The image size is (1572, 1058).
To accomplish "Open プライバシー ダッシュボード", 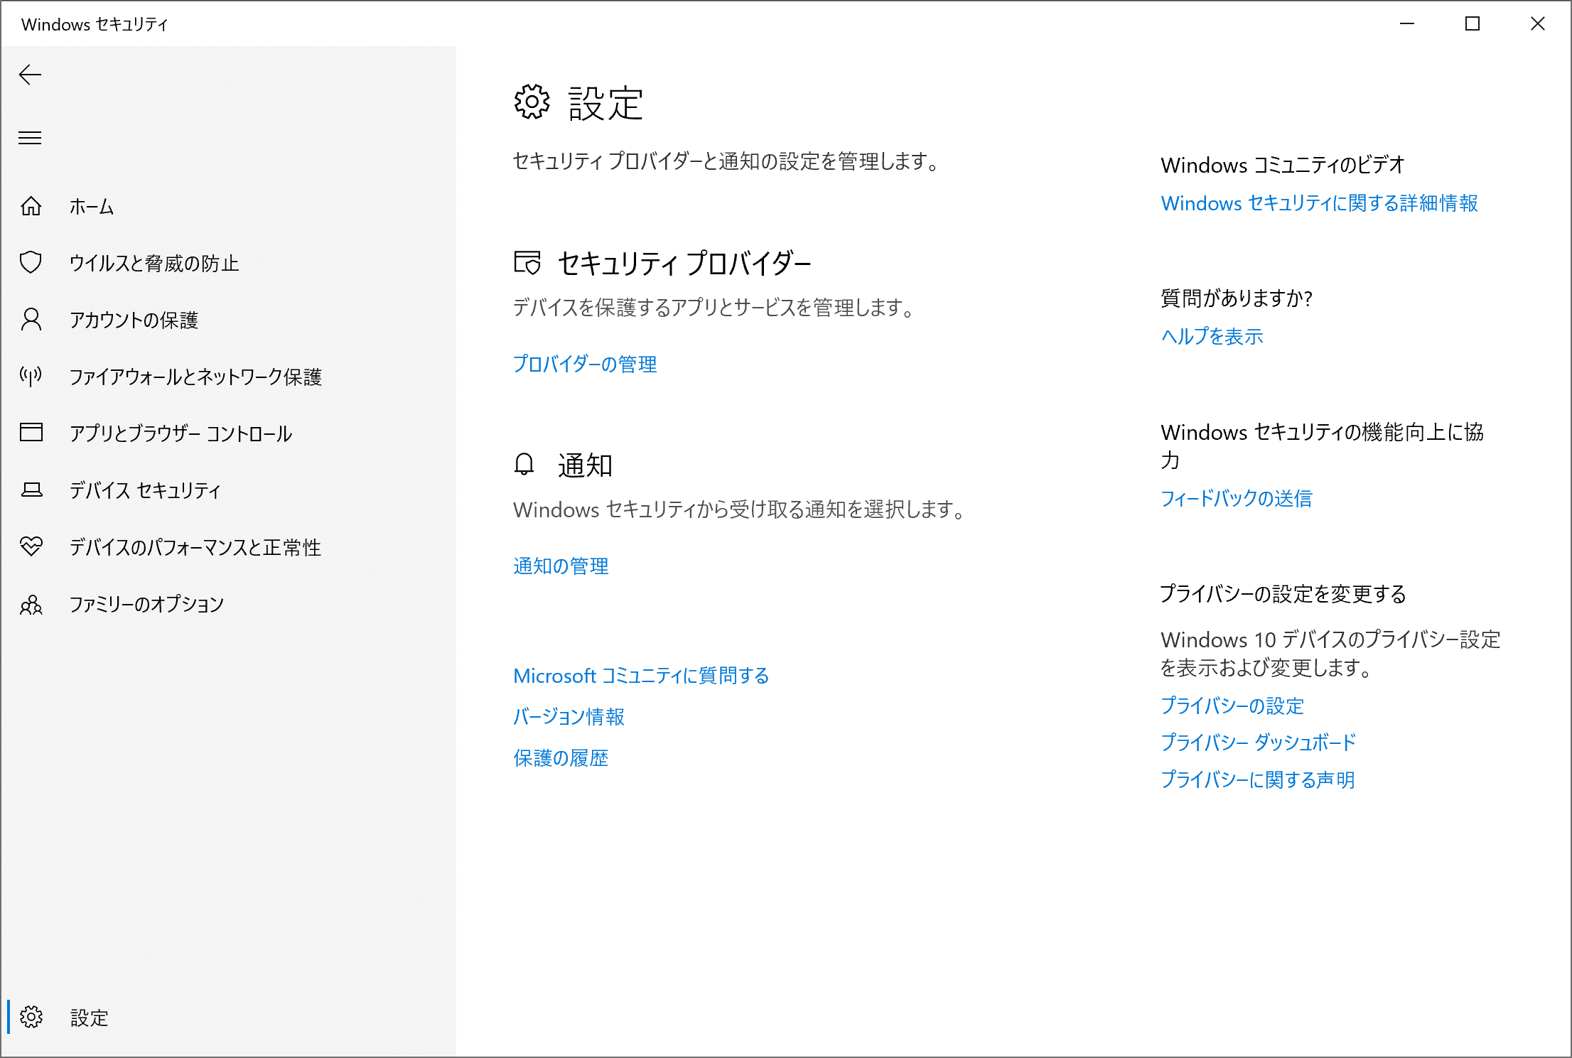I will 1258,743.
